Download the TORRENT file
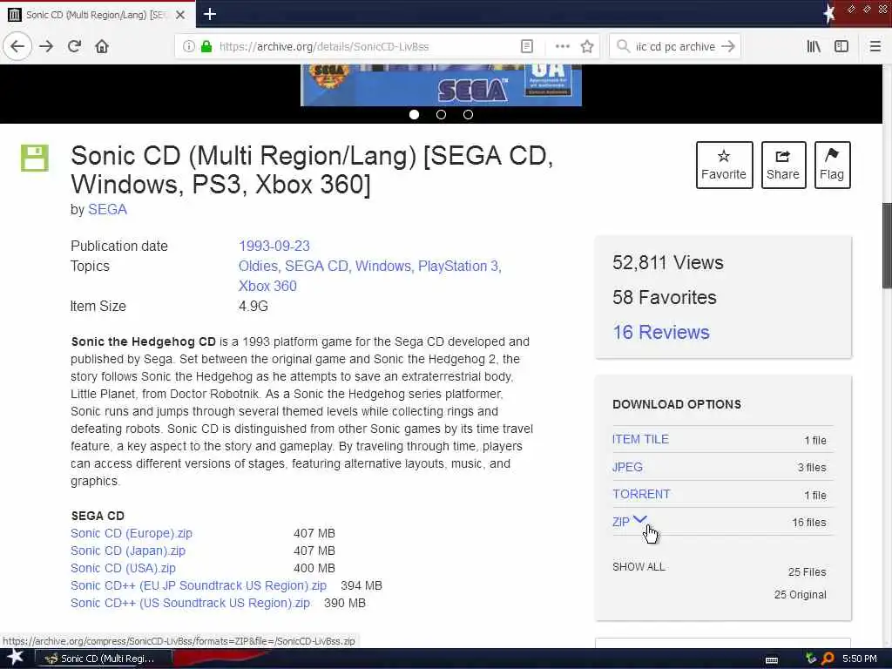The image size is (892, 669). pyautogui.click(x=641, y=494)
